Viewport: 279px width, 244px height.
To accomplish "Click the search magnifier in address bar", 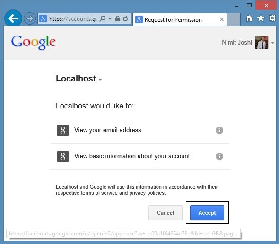I will pos(103,18).
